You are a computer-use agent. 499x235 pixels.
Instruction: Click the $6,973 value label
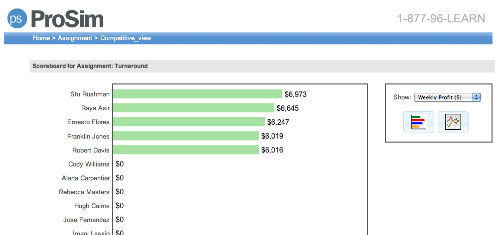pyautogui.click(x=296, y=94)
